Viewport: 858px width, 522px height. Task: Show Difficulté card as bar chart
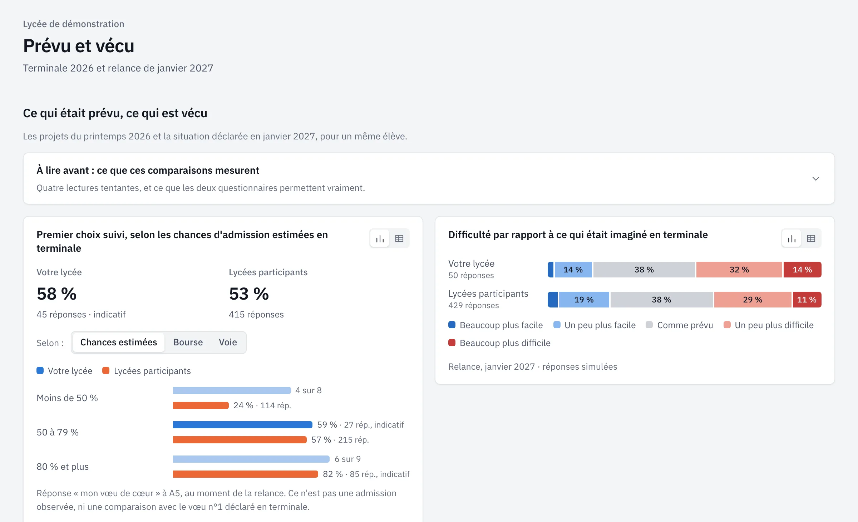click(792, 238)
